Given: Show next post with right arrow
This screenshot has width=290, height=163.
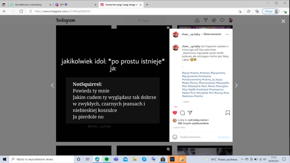Looking at the screenshot, I should 236,85.
